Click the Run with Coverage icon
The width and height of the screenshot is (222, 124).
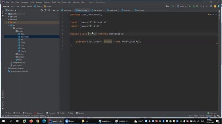click(197, 6)
